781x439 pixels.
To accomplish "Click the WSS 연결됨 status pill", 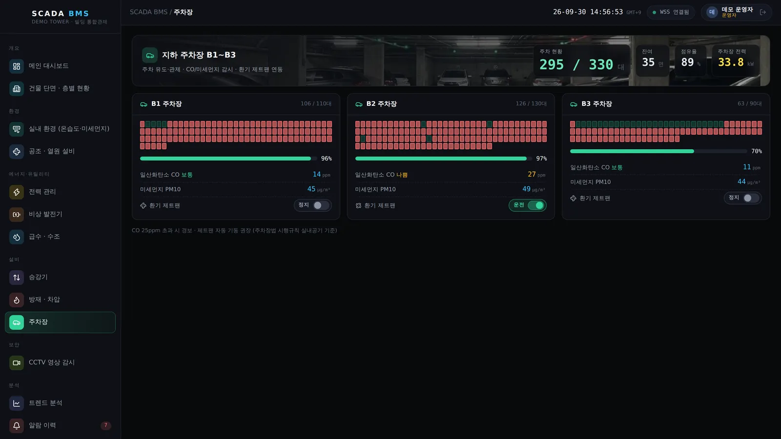I will coord(671,12).
